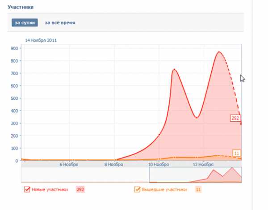Click the '10 Ноября' axis label
The width and height of the screenshot is (268, 210).
coord(159,164)
